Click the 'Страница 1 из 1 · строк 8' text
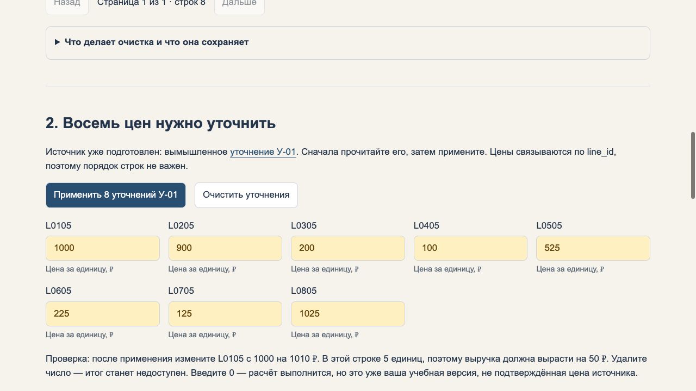Viewport: 696px width, 391px height. [x=151, y=4]
